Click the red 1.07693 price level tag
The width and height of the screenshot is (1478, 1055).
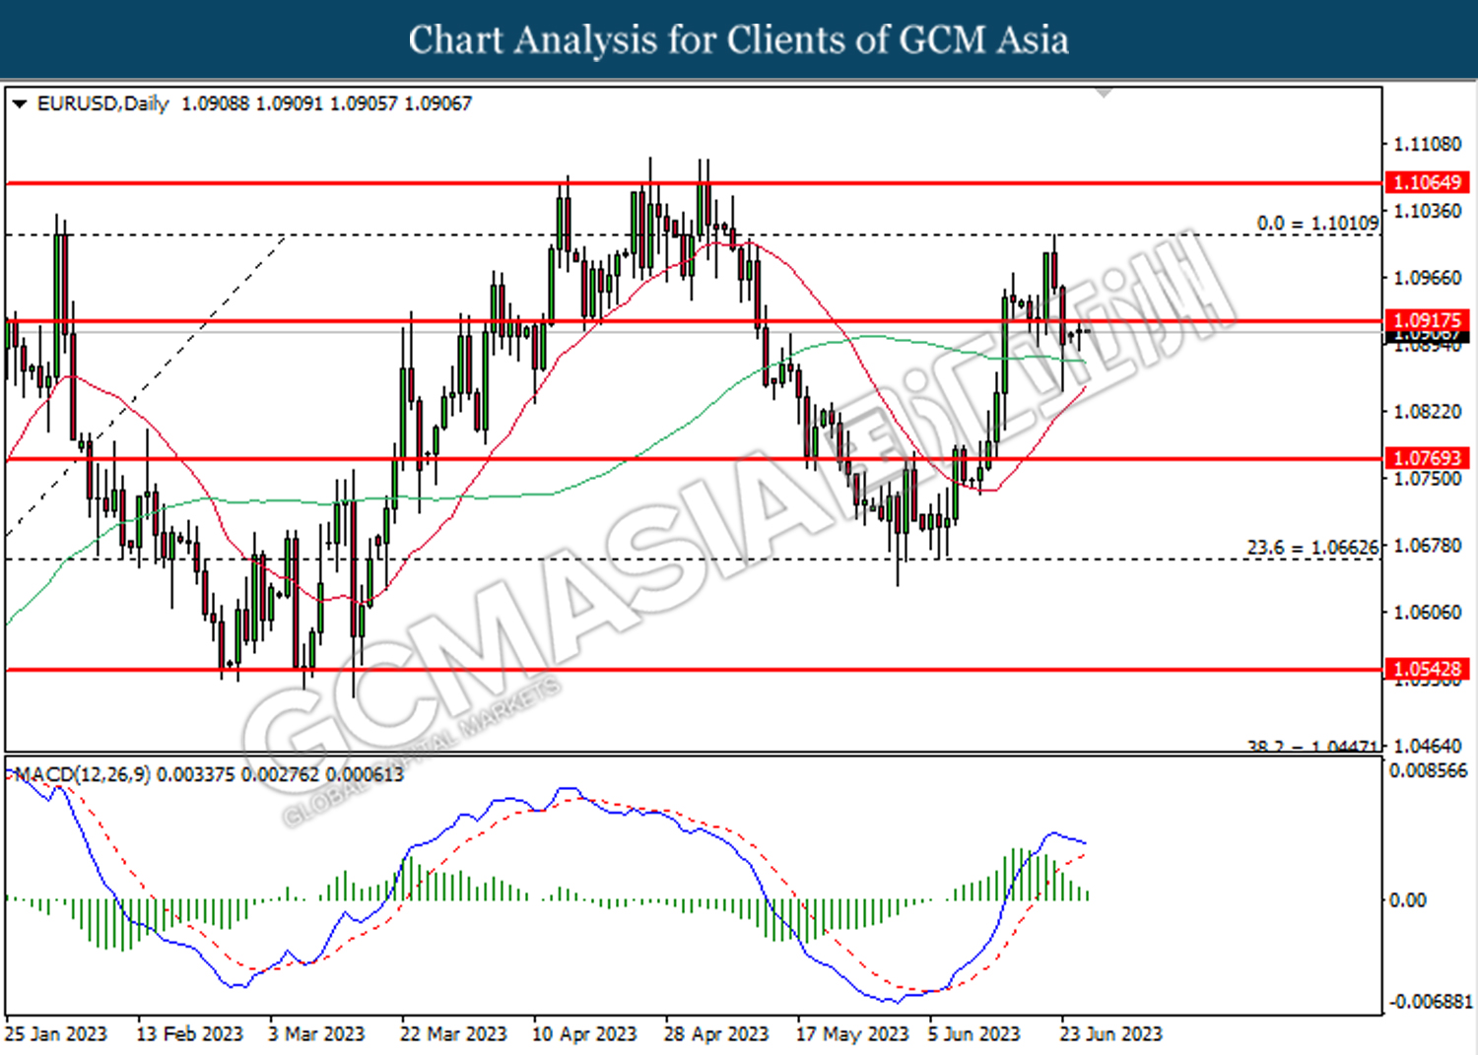click(1427, 458)
